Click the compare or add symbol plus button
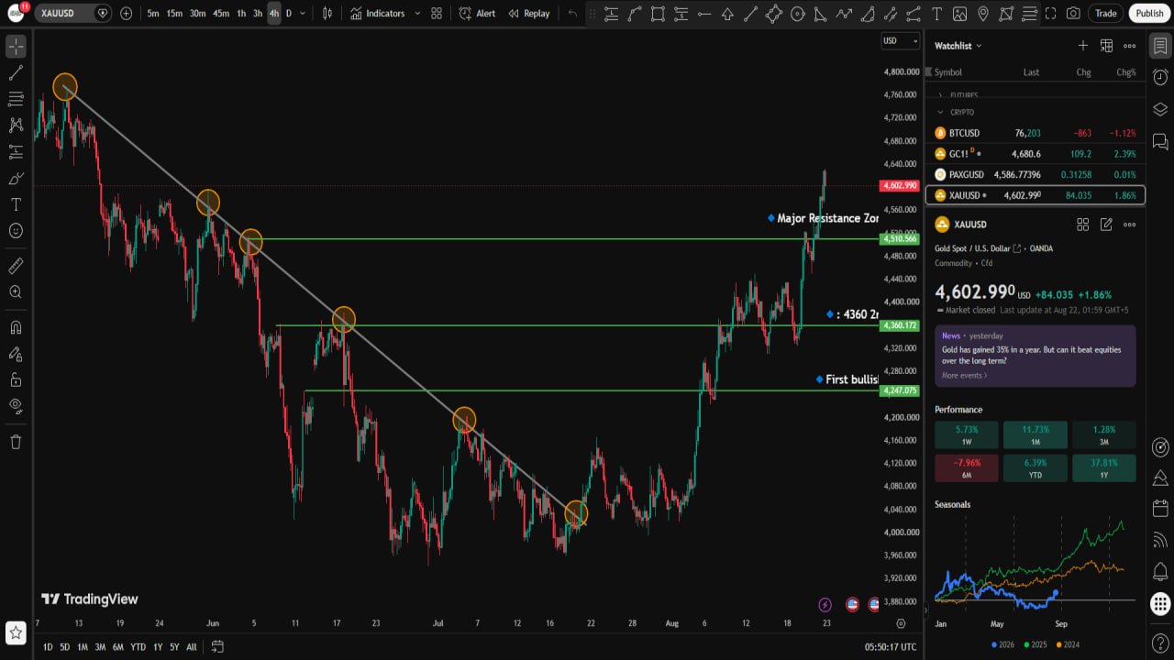The image size is (1174, 660). pyautogui.click(x=126, y=14)
